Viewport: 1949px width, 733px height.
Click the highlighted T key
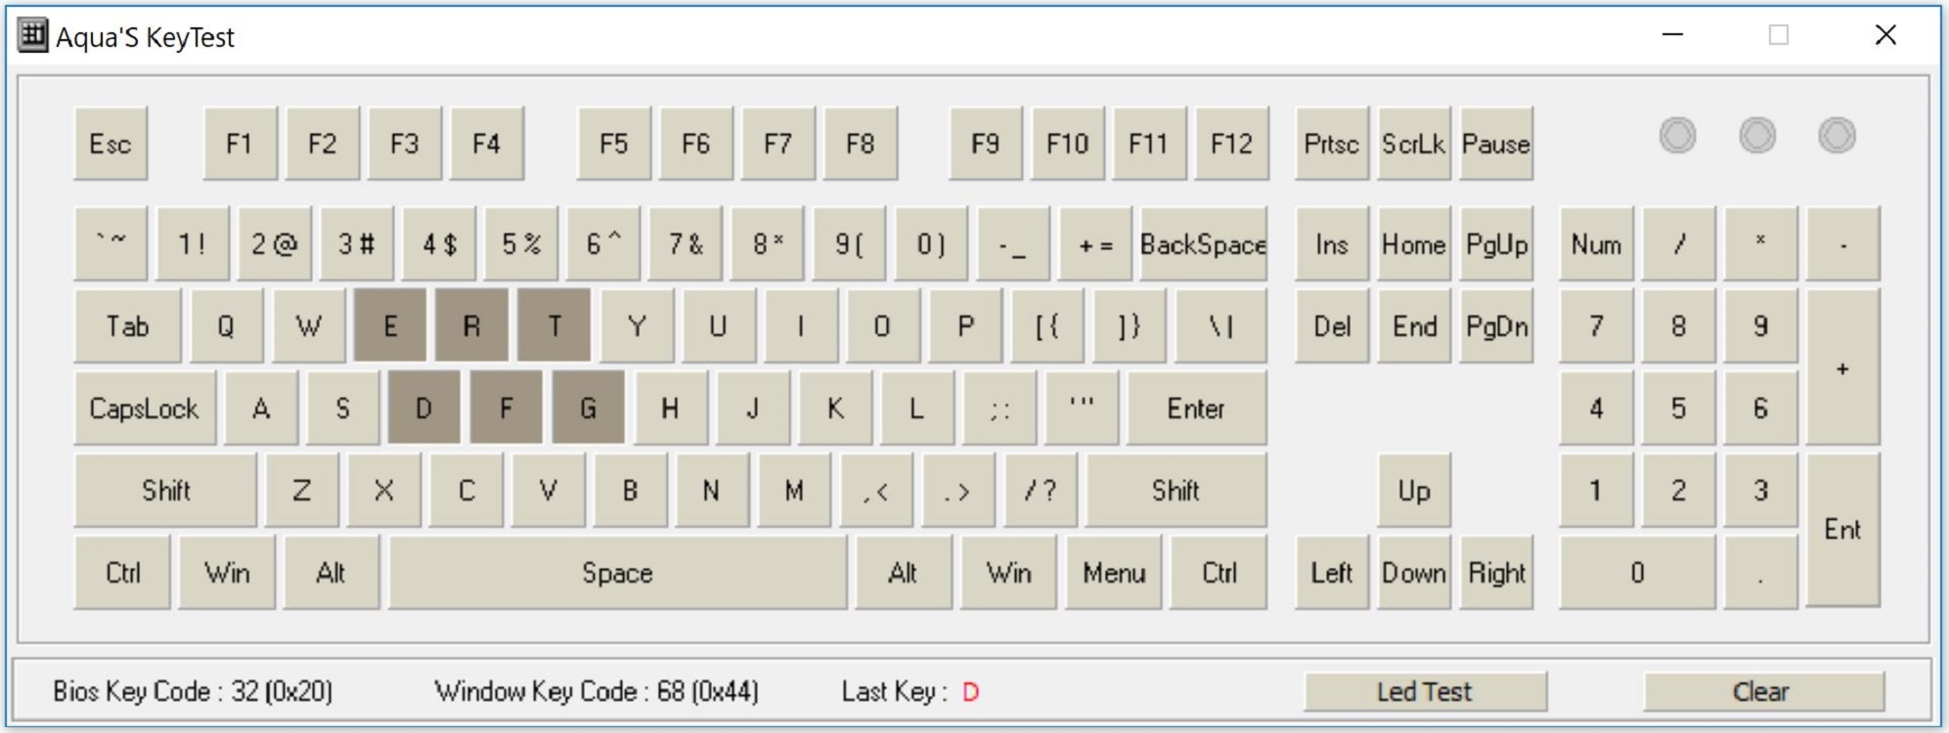point(554,325)
